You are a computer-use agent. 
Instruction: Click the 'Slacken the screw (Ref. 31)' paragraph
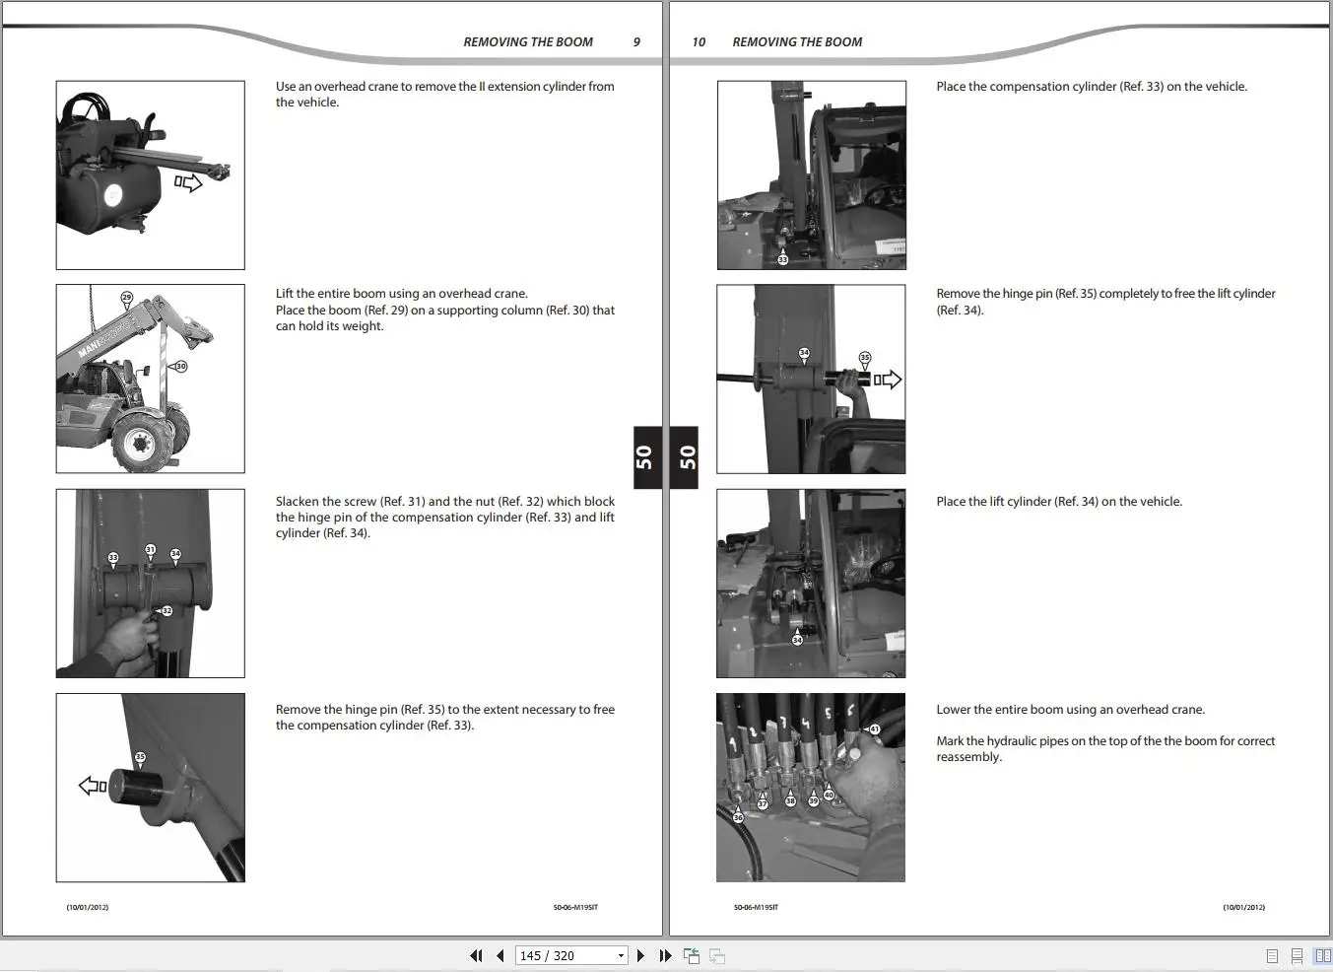click(445, 518)
